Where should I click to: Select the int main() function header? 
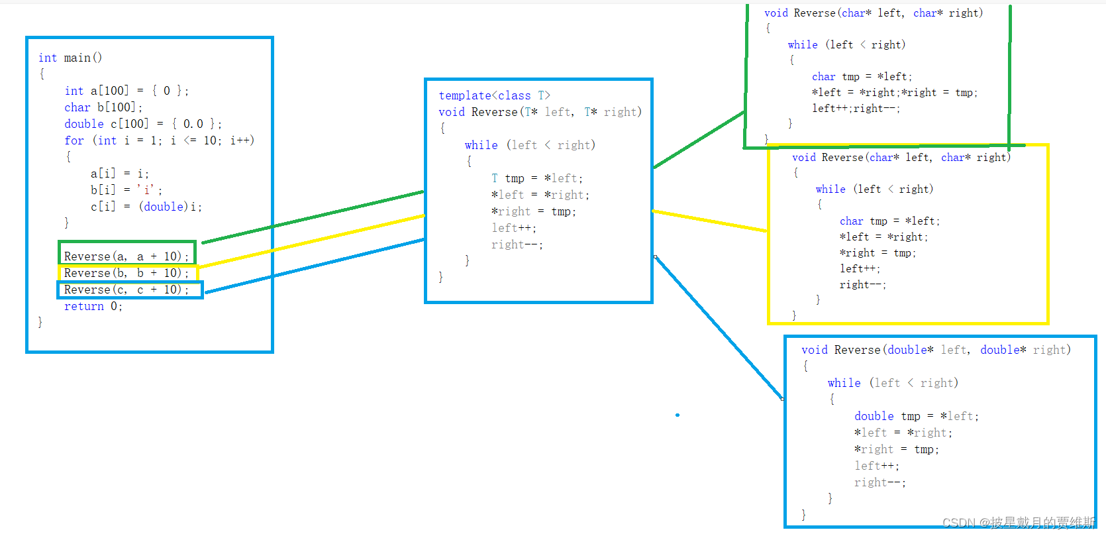70,58
